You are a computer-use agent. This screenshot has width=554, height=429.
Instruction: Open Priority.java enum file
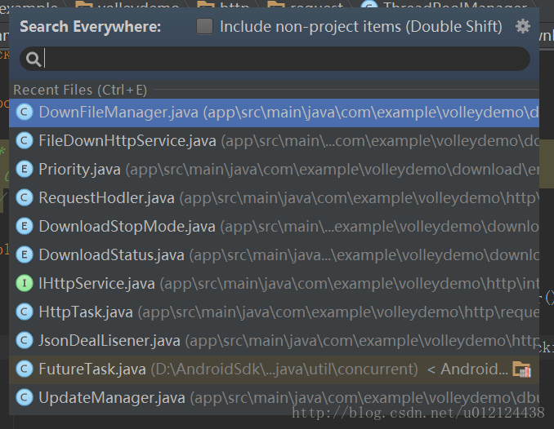[274, 170]
